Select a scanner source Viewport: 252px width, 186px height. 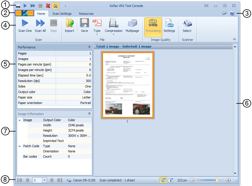coord(187,25)
